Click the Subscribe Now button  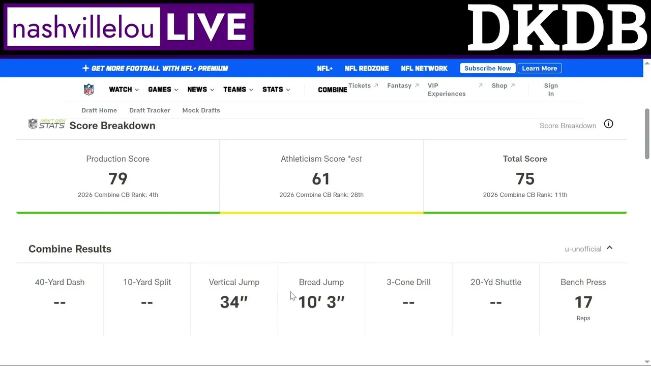coord(488,68)
